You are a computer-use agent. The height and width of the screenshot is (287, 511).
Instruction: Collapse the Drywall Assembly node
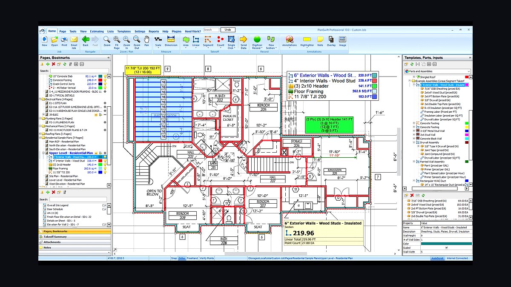pyautogui.click(x=414, y=142)
